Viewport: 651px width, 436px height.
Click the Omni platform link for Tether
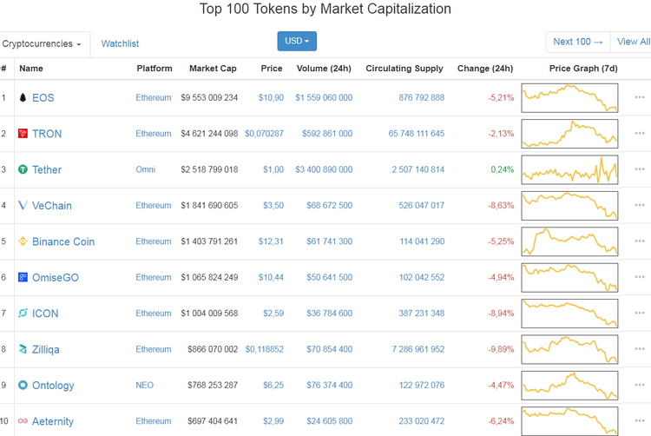145,169
